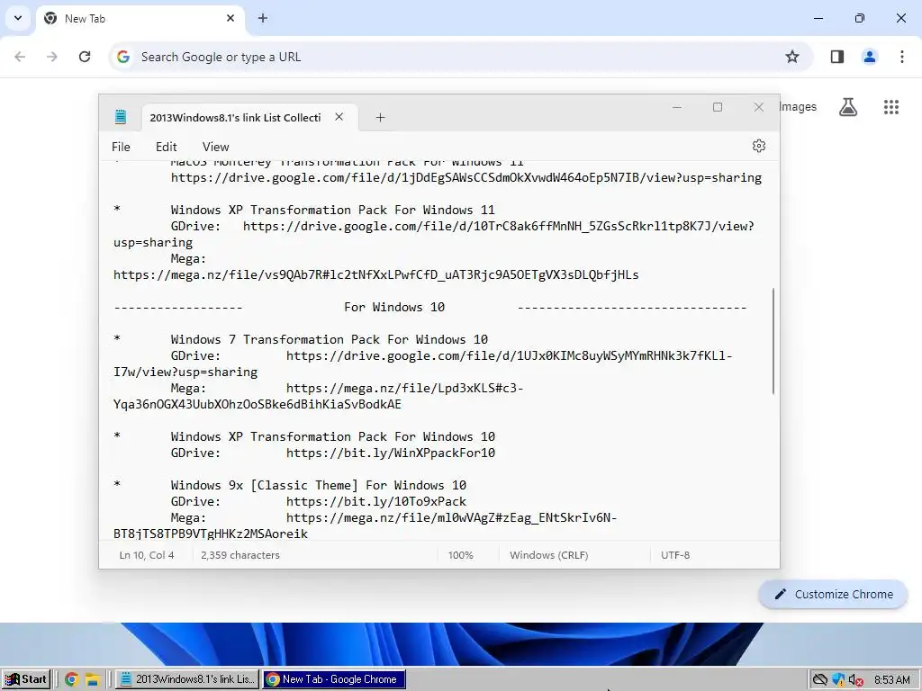The width and height of the screenshot is (922, 691).
Task: Launch Chrome from the quick launch bar
Action: click(72, 680)
